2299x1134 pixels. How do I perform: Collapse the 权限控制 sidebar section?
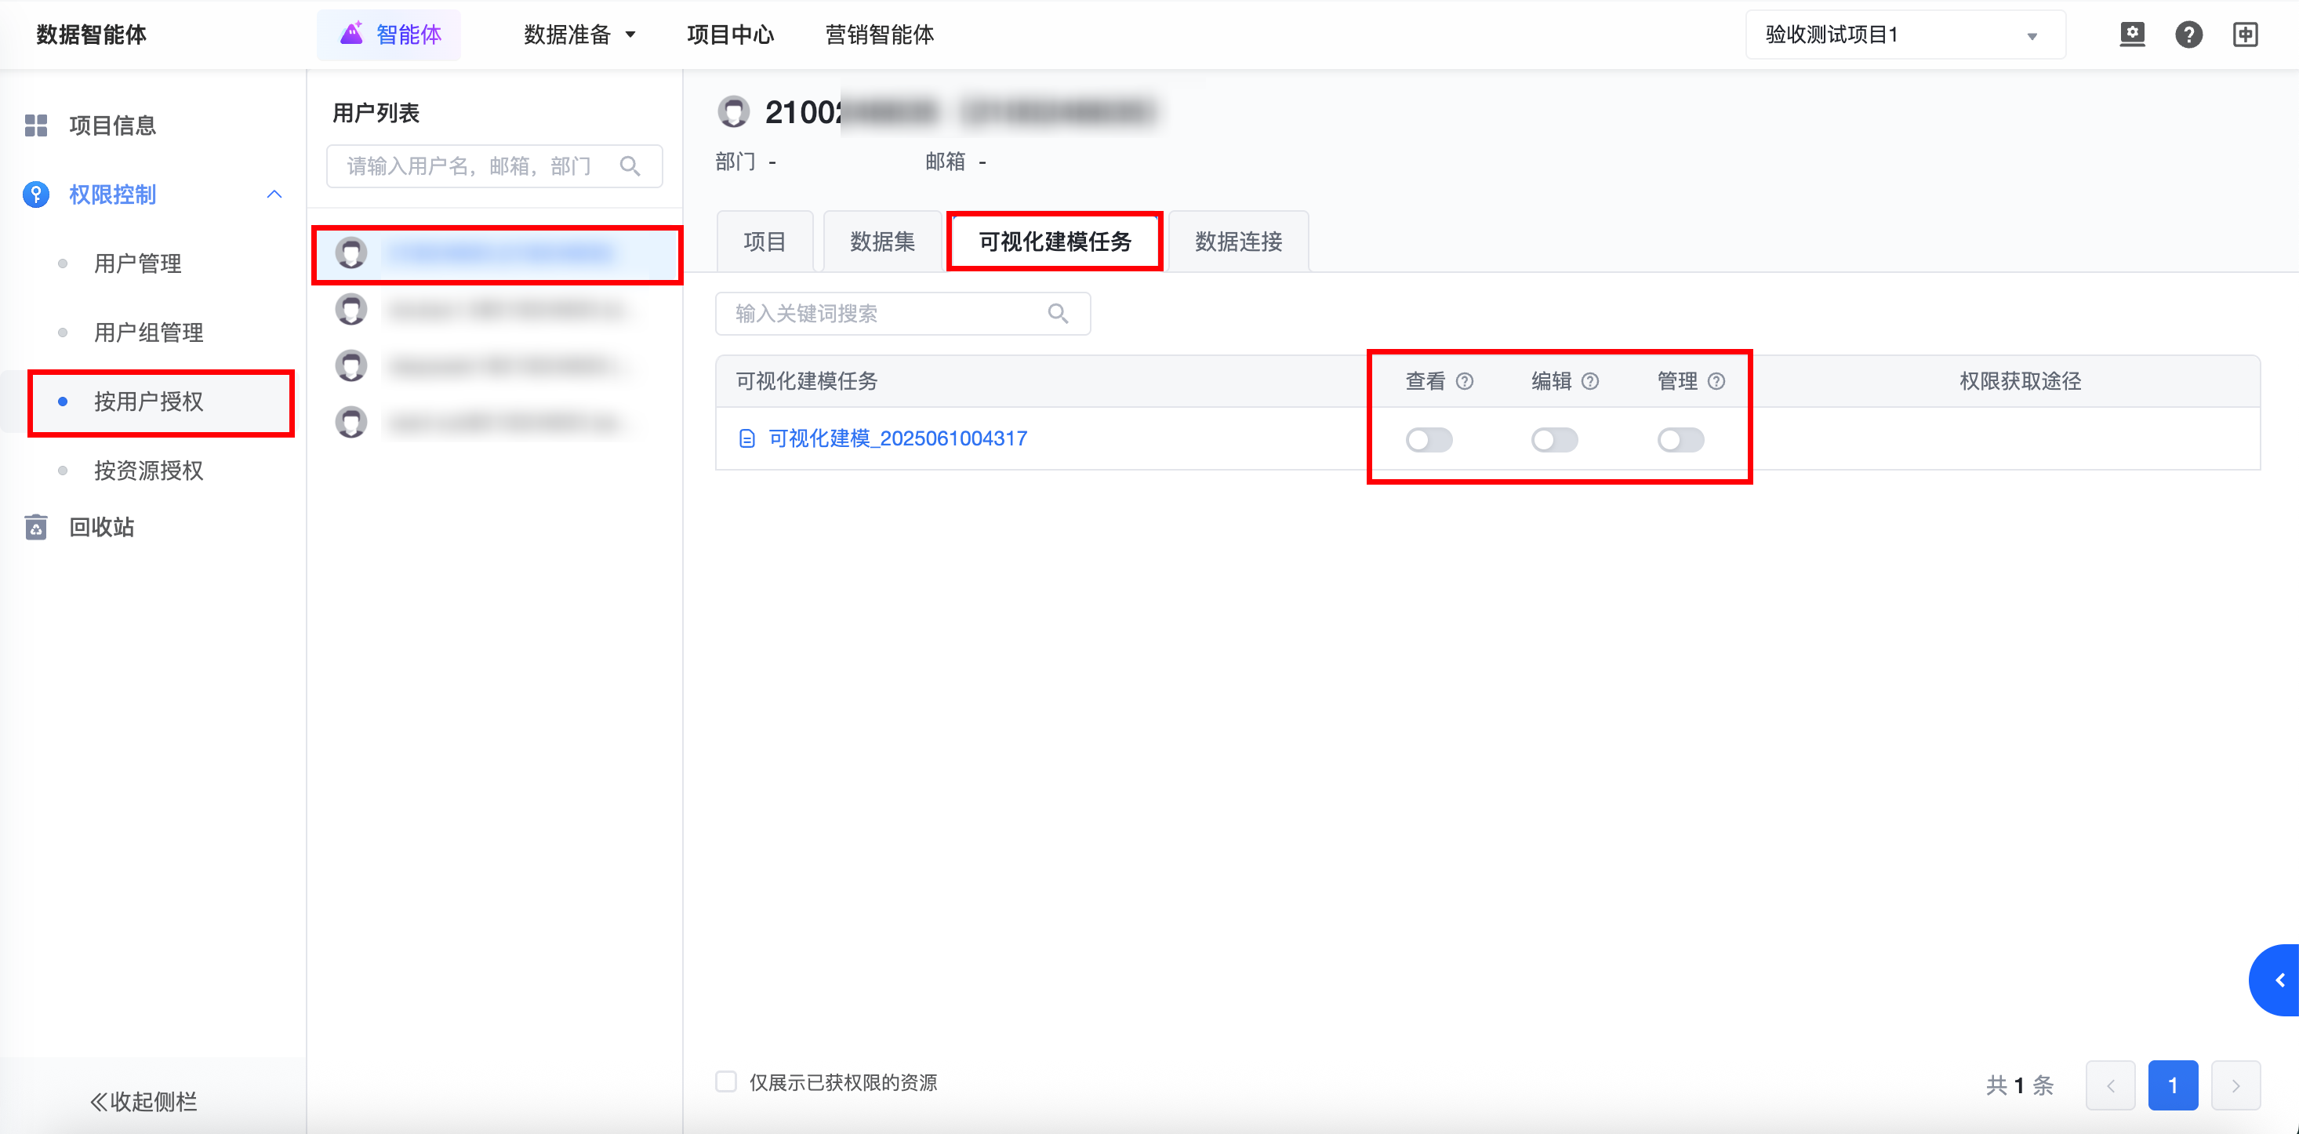click(x=274, y=194)
